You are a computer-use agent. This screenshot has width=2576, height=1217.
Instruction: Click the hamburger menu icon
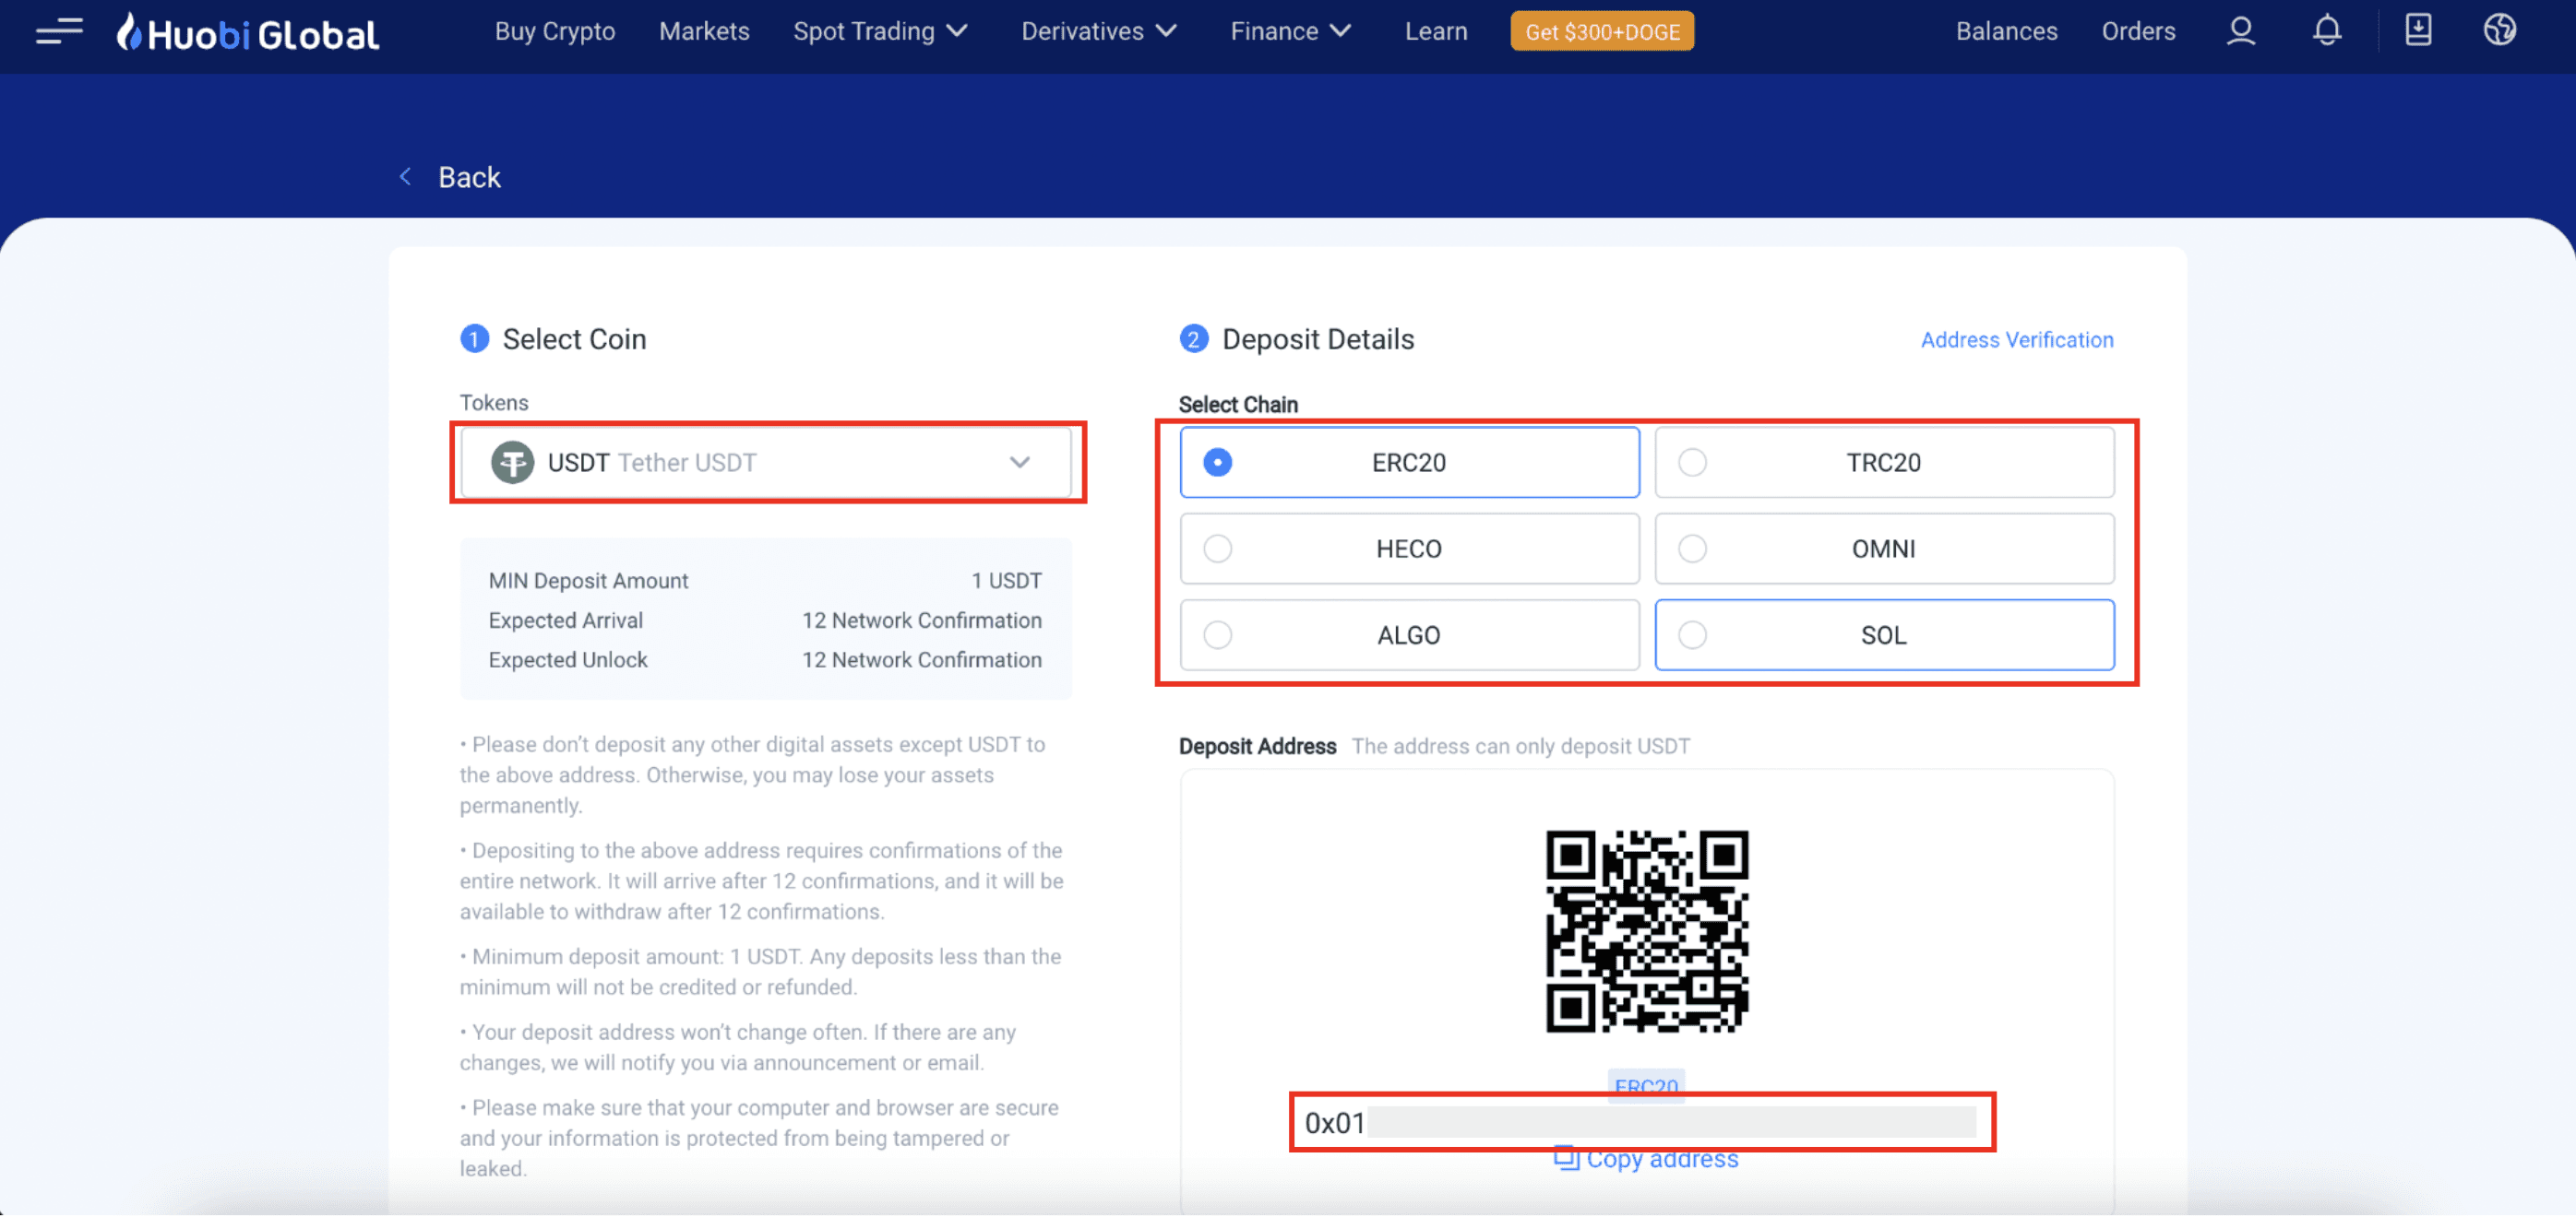click(x=57, y=31)
